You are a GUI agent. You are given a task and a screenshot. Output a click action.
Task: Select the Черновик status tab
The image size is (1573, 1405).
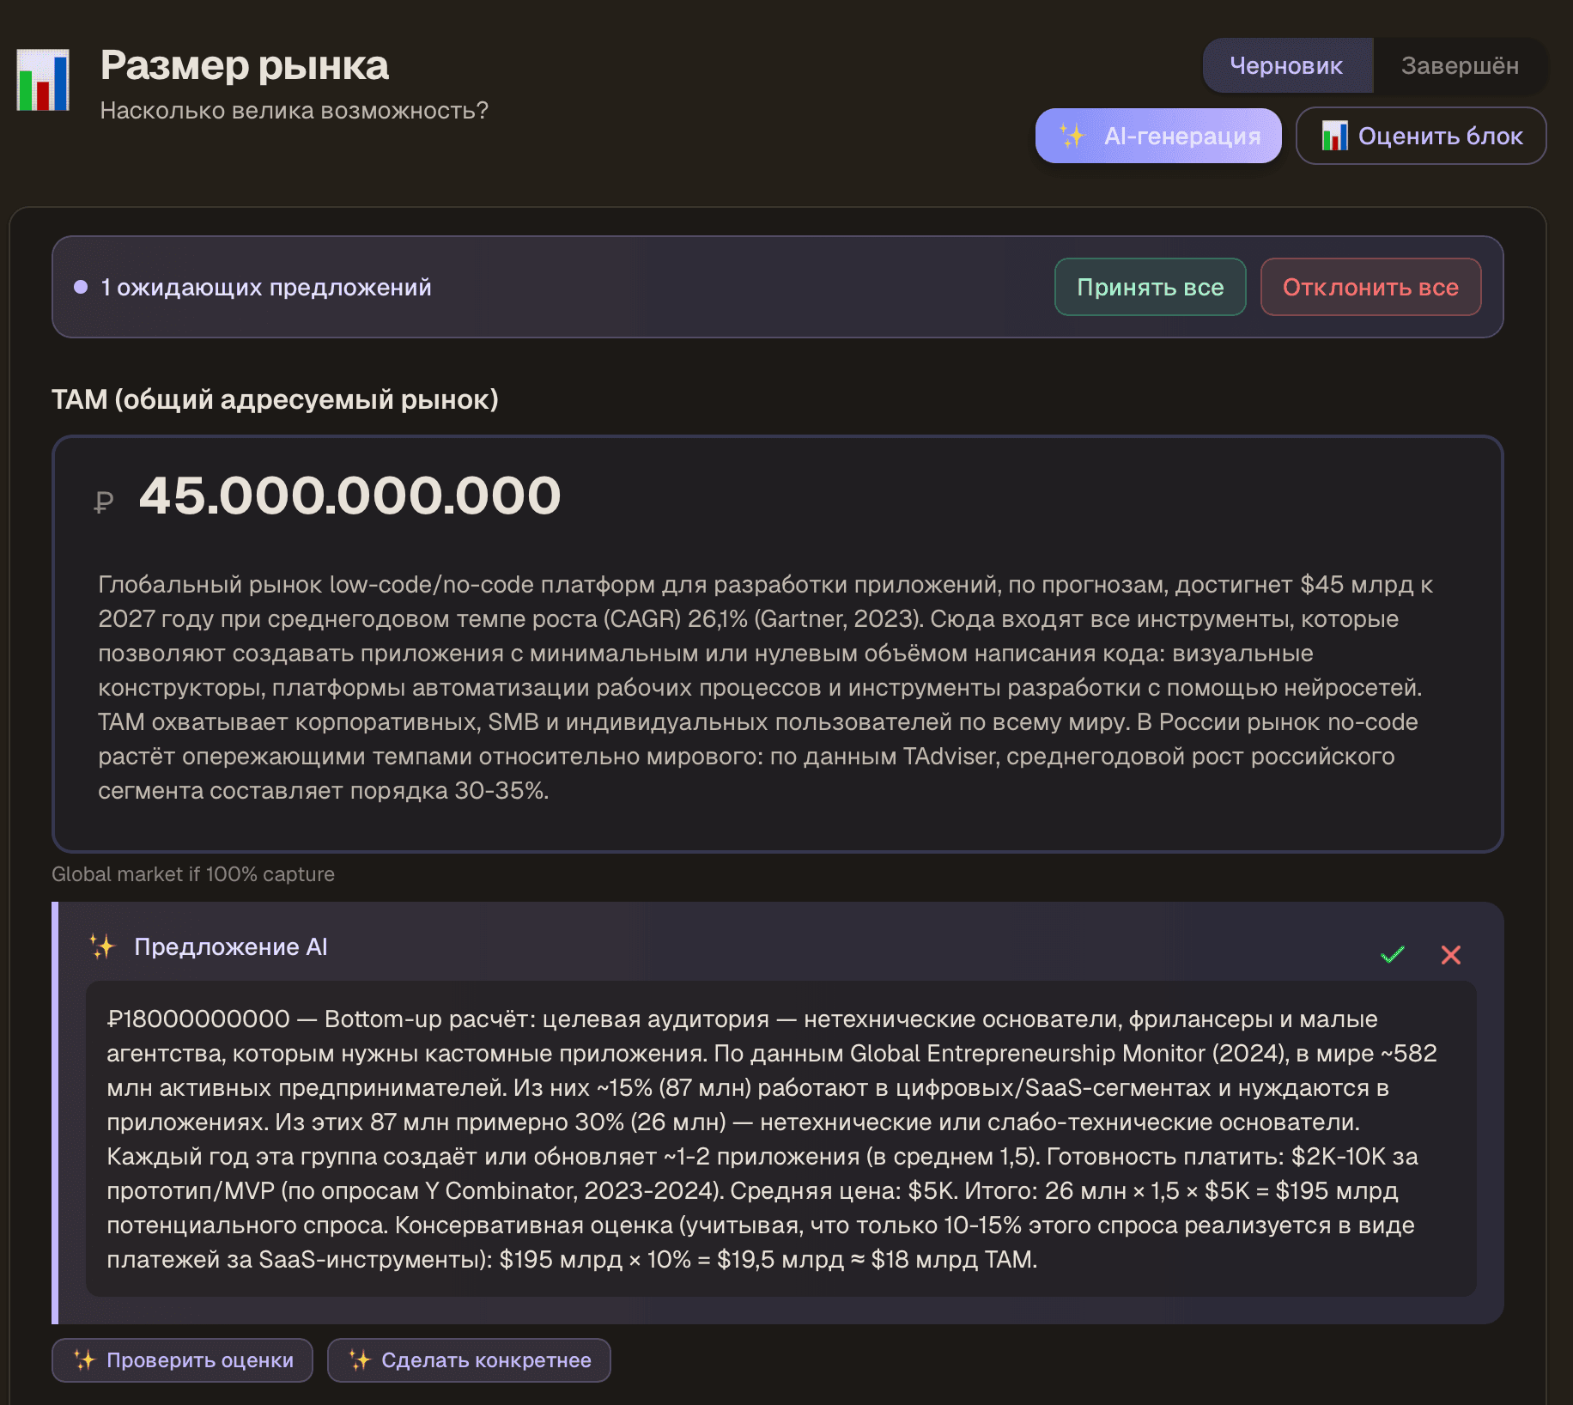1287,65
